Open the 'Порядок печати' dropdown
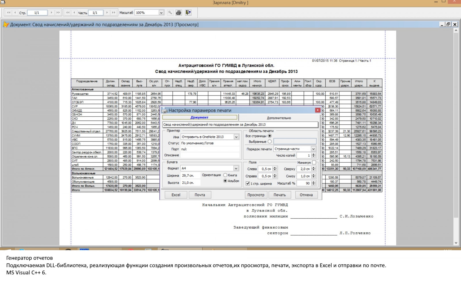 [313, 149]
